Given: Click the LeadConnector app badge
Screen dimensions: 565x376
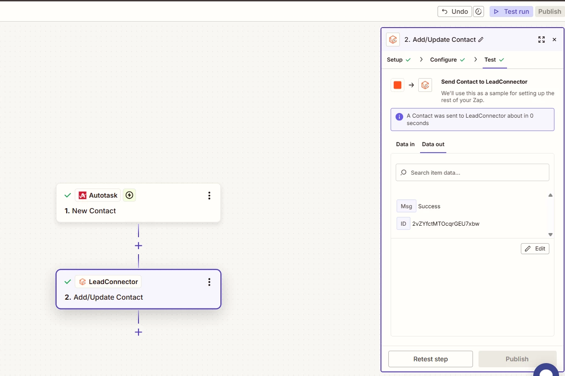Looking at the screenshot, I should 108,282.
